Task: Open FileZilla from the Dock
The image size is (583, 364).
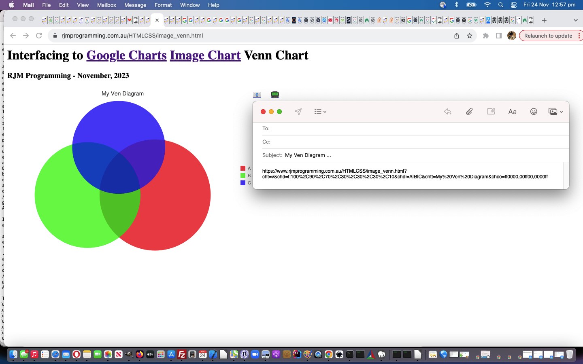Action: pos(182,355)
